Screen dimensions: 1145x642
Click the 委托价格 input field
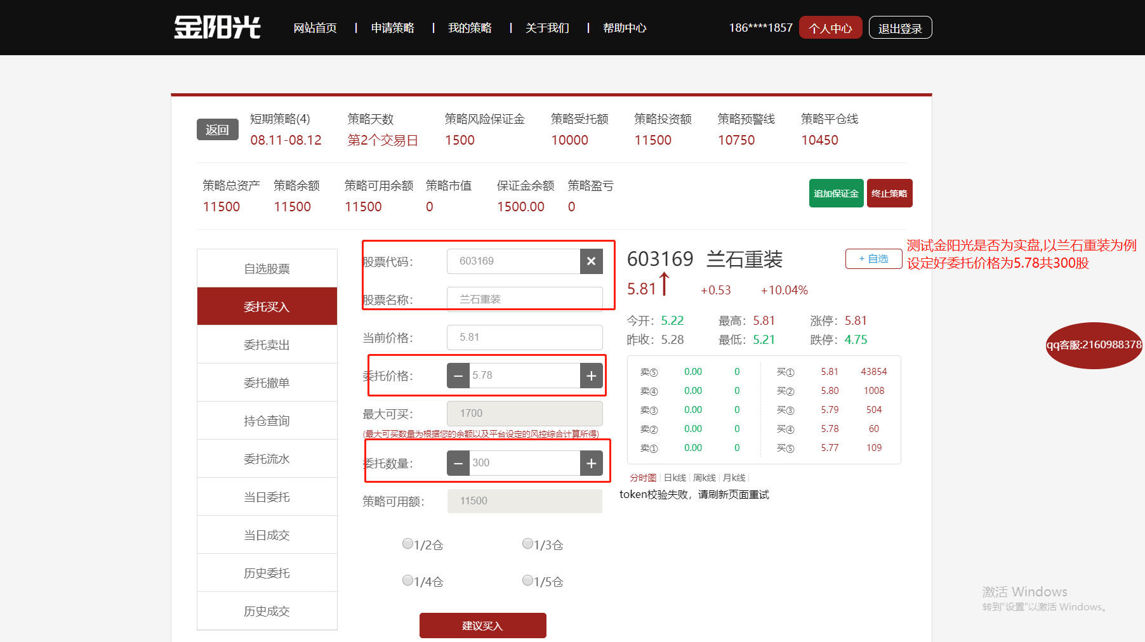tap(524, 376)
